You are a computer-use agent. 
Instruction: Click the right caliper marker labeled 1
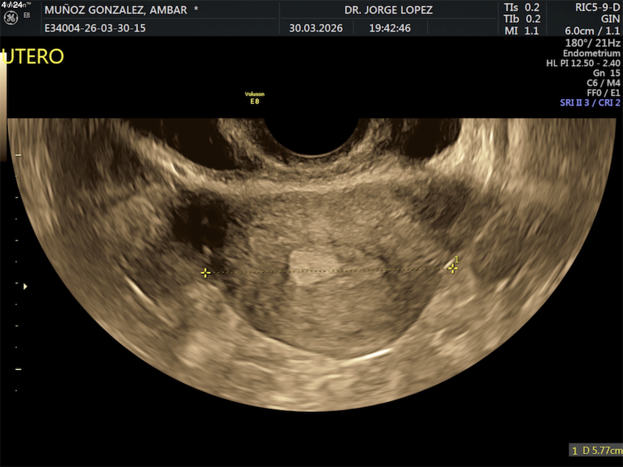453,269
